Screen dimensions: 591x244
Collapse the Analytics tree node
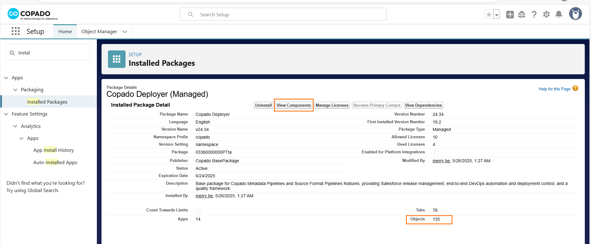pos(15,126)
